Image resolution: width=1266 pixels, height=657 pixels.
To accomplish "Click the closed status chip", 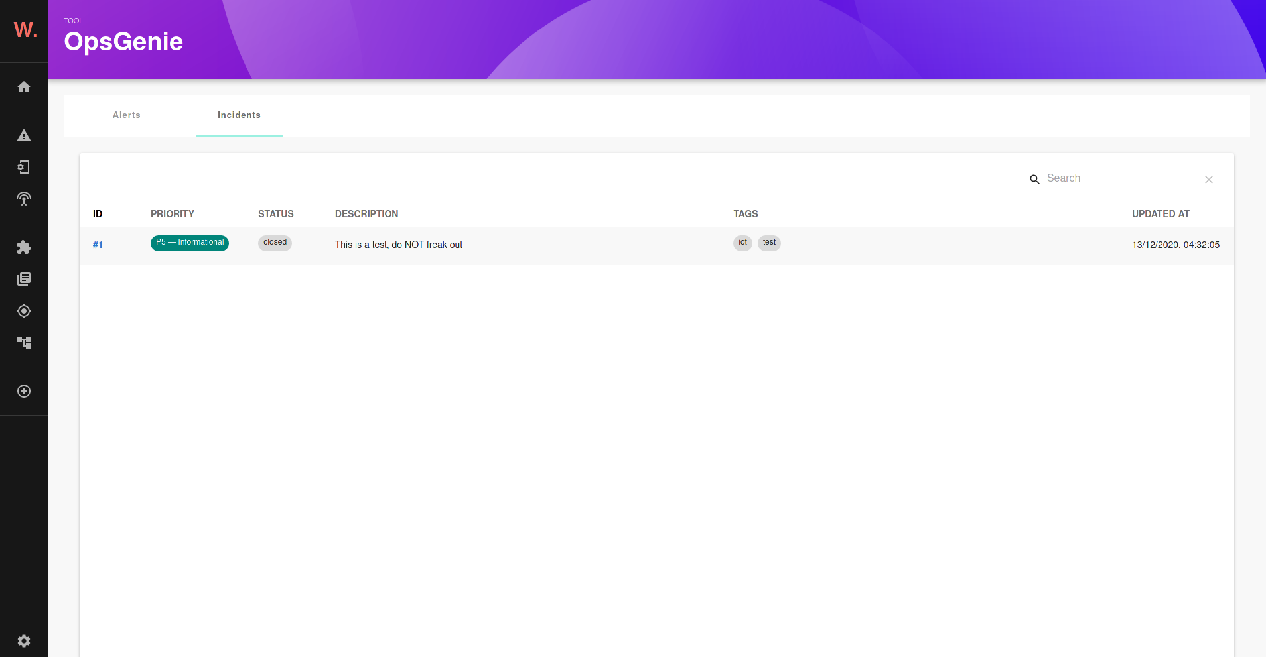I will click(x=275, y=243).
